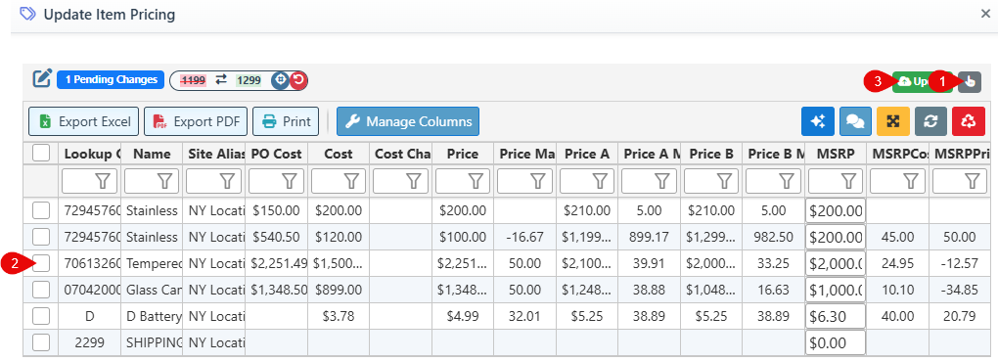
Task: Toggle the select-all checkbox in header row
Action: [41, 154]
